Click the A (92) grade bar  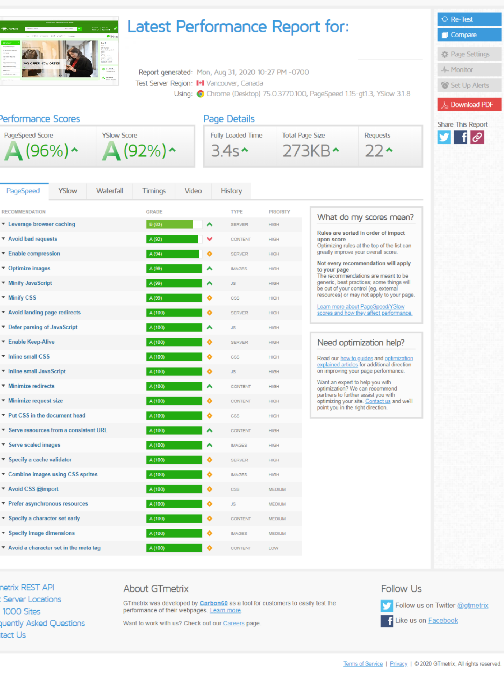click(x=174, y=239)
